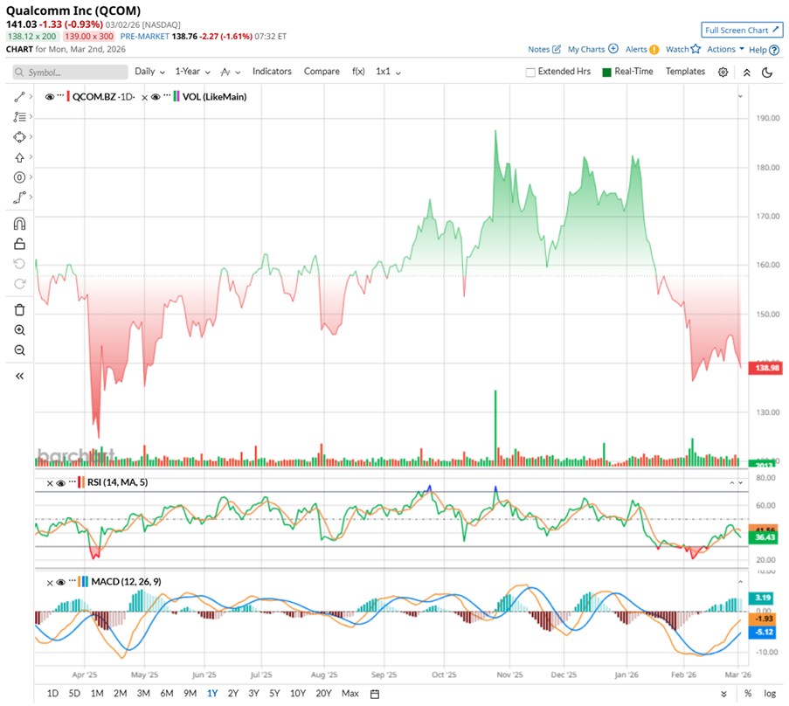Collapse the MACD pane arrow
This screenshot has width=789, height=706.
tap(740, 582)
